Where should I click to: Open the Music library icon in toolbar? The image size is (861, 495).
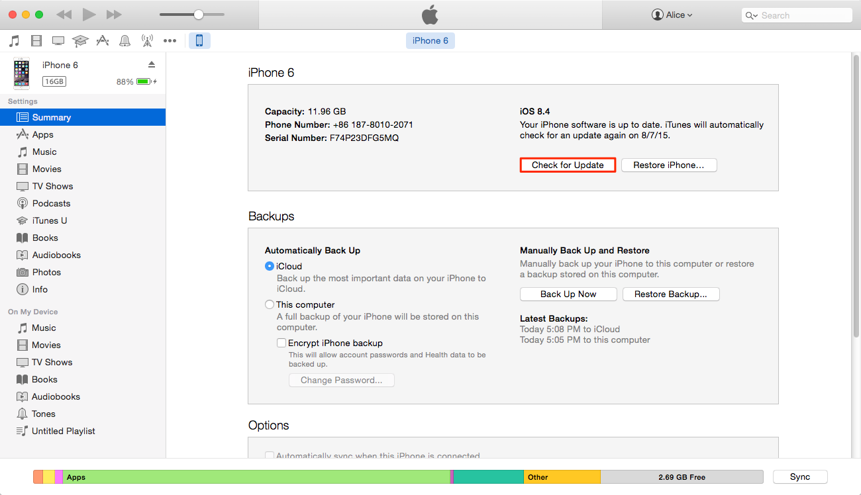coord(14,41)
